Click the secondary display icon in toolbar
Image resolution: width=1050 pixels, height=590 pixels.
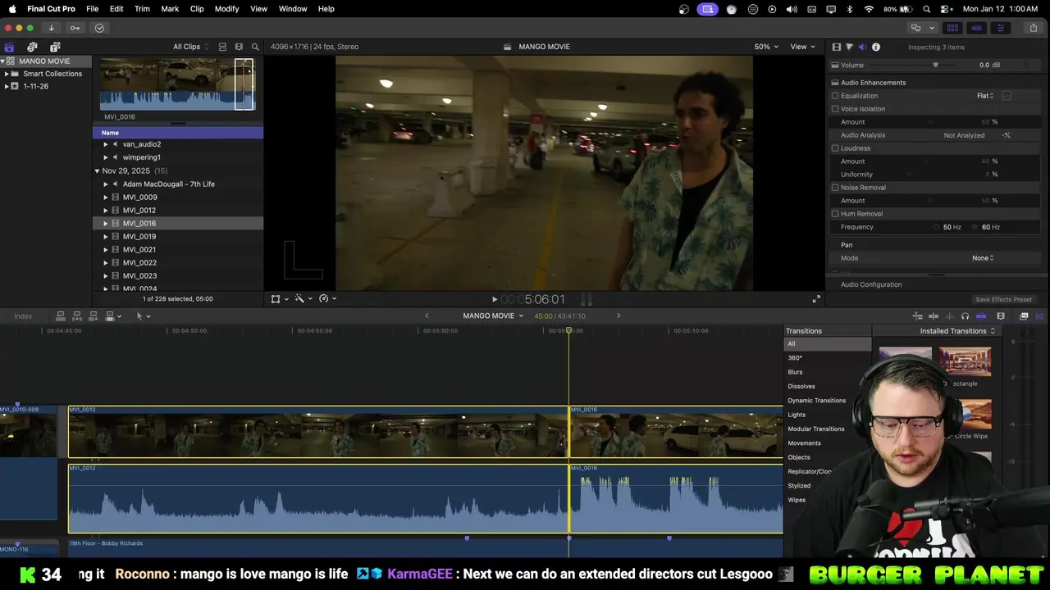tap(915, 28)
